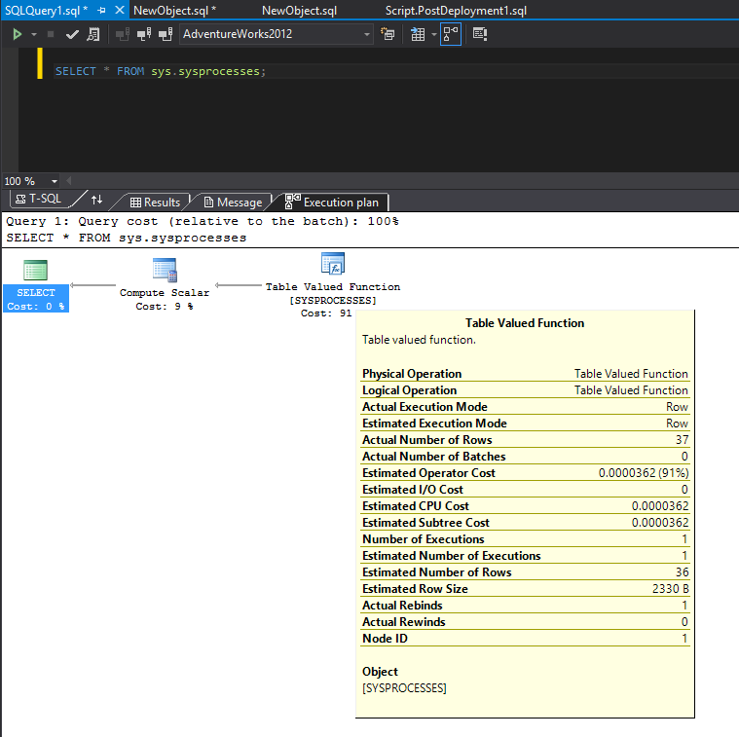Toggle Include Actual Execution Plan button
The image size is (739, 737).
(x=451, y=34)
